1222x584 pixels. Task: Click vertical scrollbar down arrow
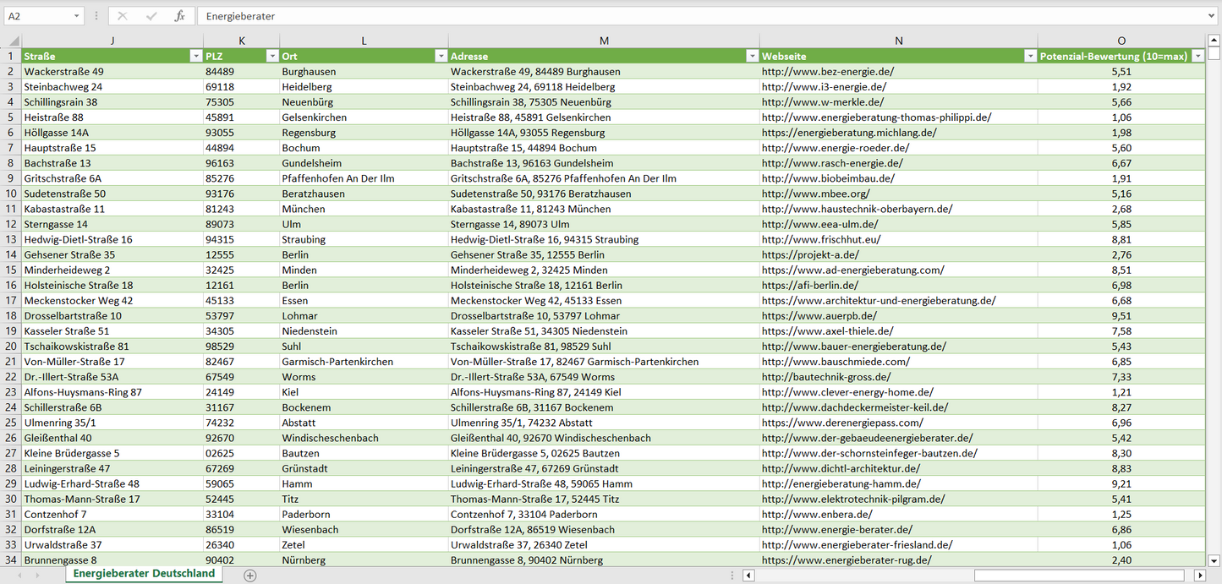[1214, 559]
